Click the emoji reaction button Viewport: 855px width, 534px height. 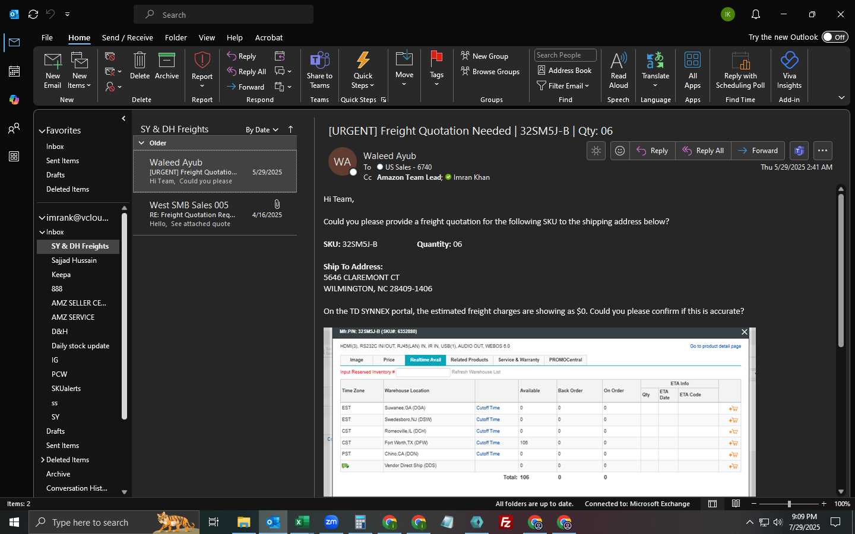pos(619,151)
